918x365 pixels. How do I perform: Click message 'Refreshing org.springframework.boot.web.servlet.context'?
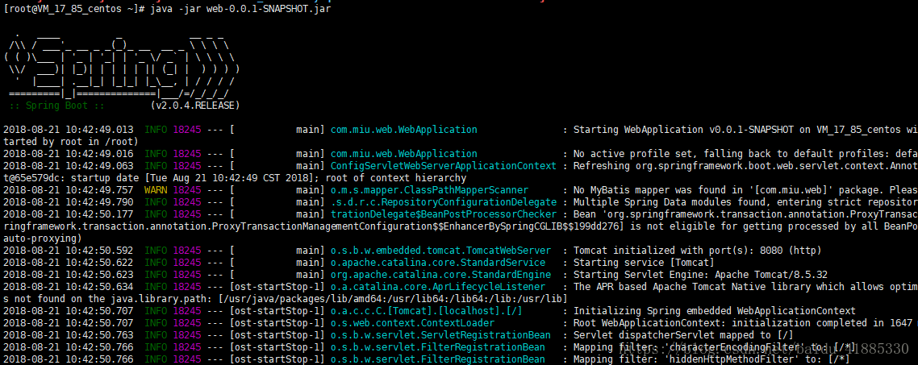(729, 166)
